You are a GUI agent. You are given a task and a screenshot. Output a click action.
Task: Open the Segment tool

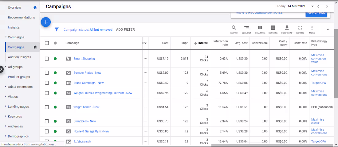246,29
